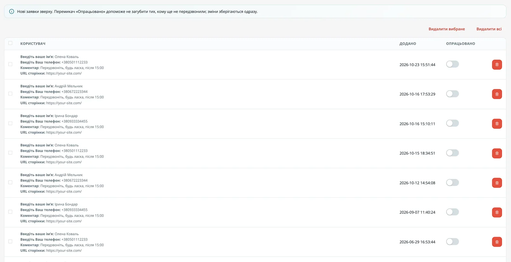Delete the request added 2026-10-15 18:34:51
511x262 pixels.
coord(497,153)
